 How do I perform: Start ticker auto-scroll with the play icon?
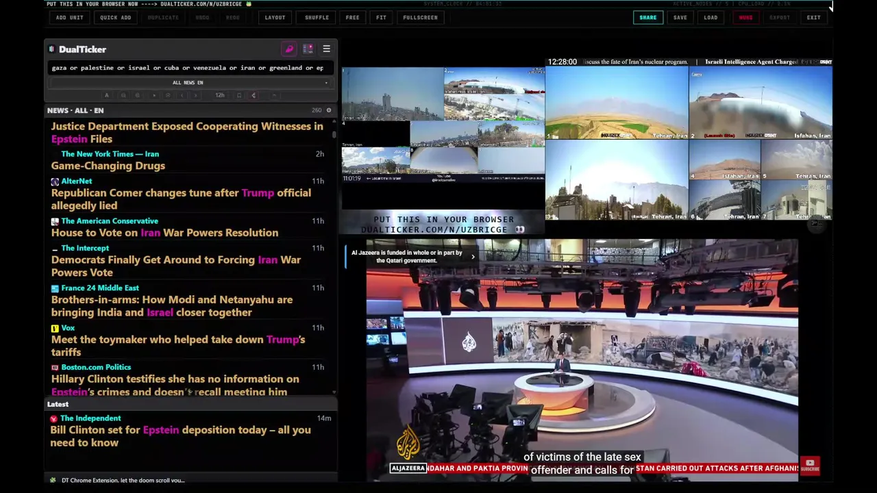pos(153,95)
